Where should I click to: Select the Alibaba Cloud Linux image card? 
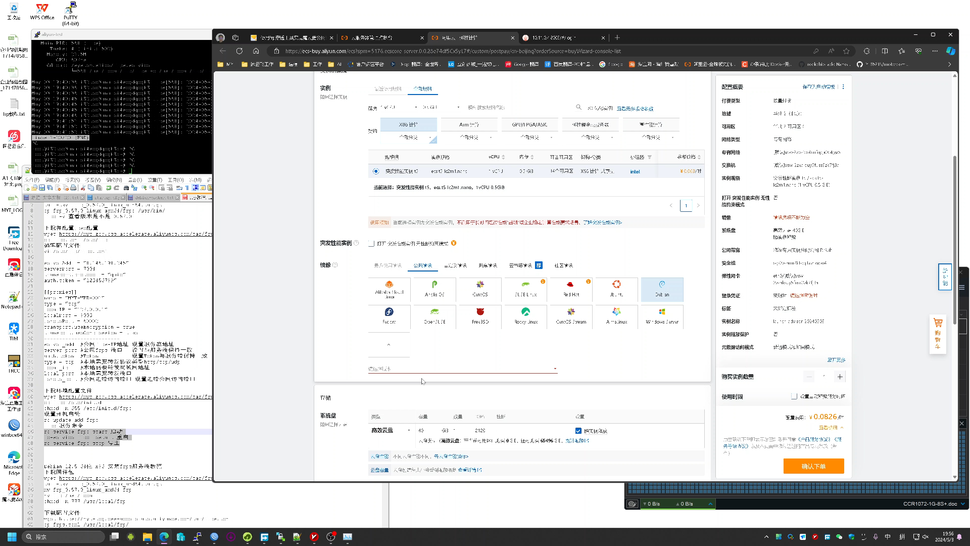click(389, 289)
